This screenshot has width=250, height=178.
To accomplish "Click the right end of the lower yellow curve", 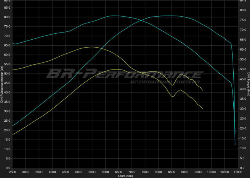I will point(203,109).
